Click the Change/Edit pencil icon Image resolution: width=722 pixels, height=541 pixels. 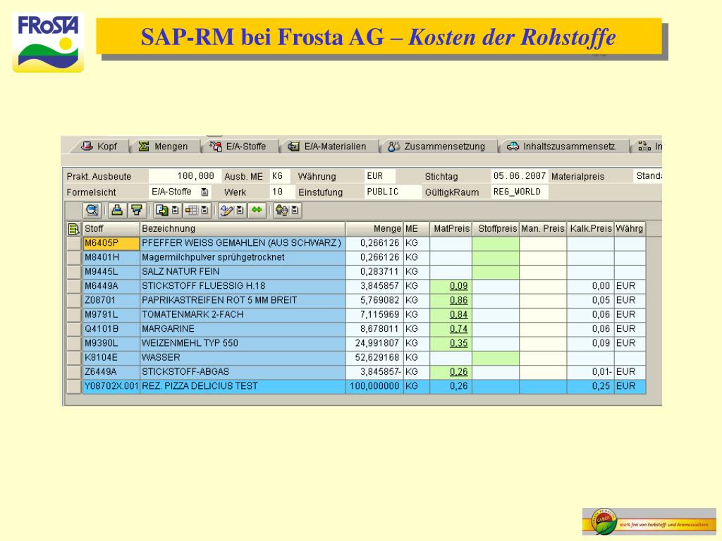[225, 209]
